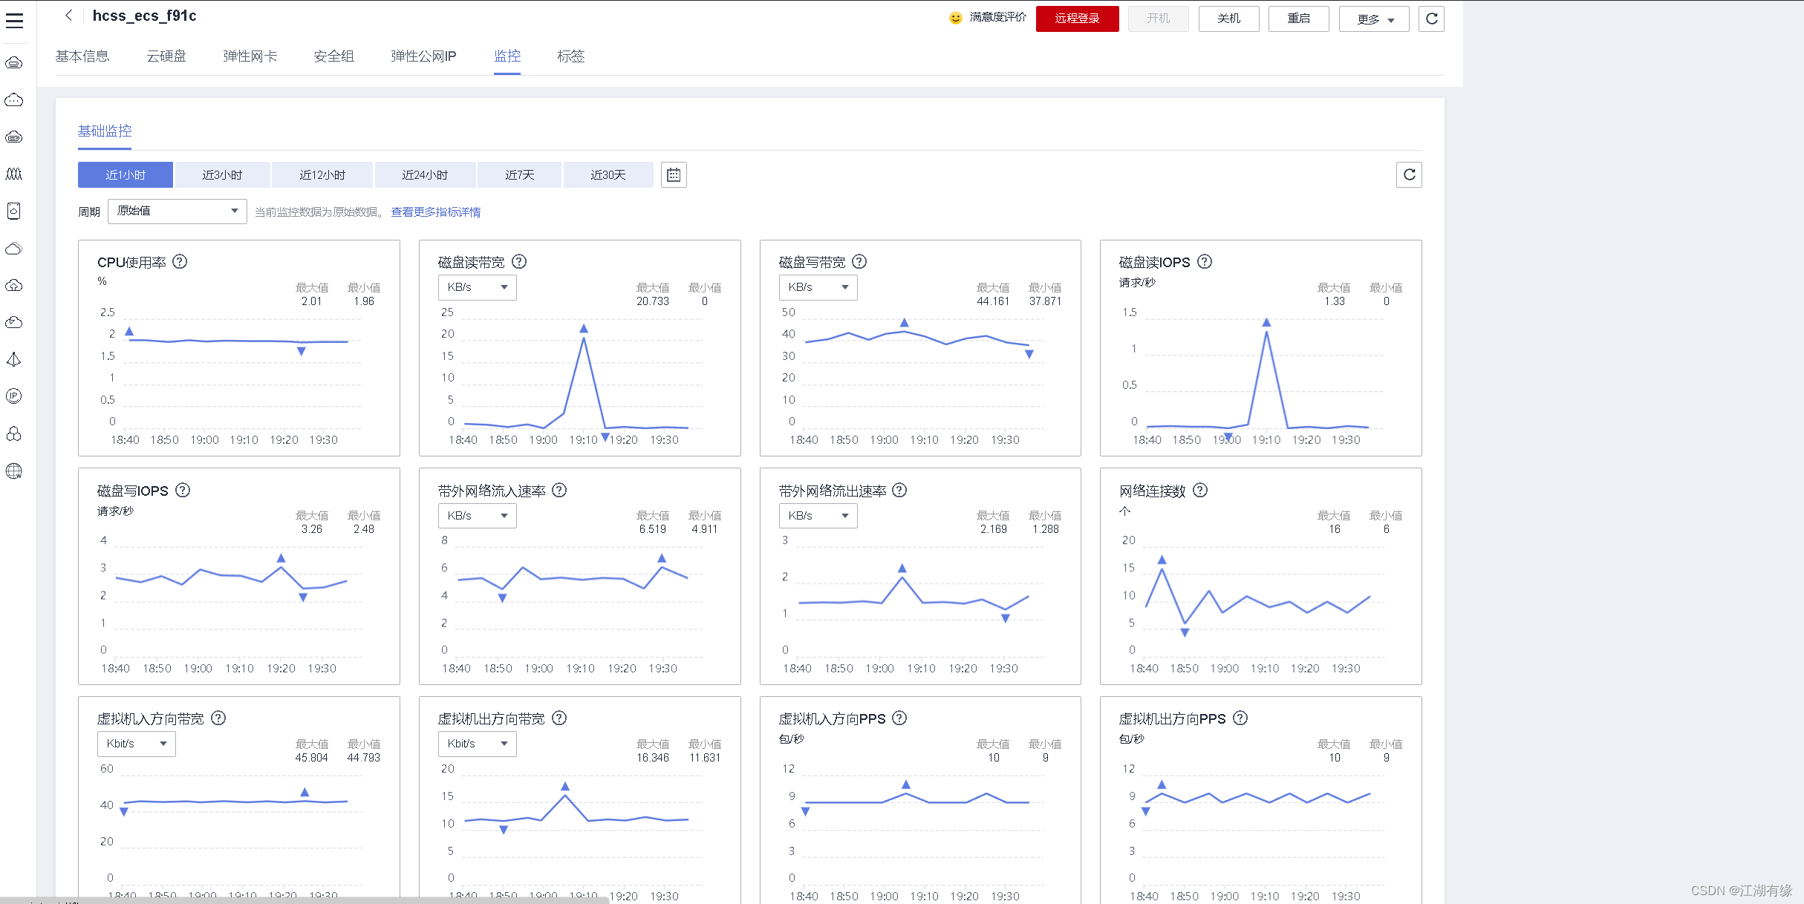Select the 近30天 time range

coord(608,175)
